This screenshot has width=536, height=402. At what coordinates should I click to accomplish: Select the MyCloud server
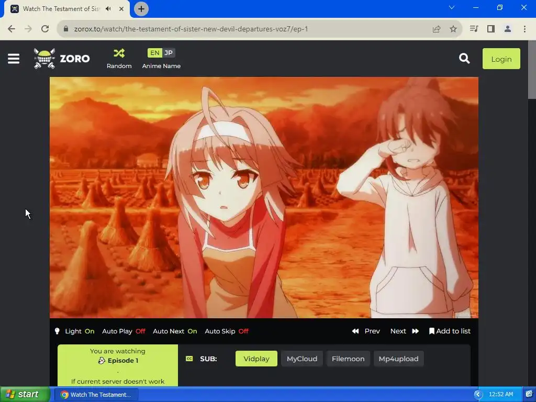[302, 359]
